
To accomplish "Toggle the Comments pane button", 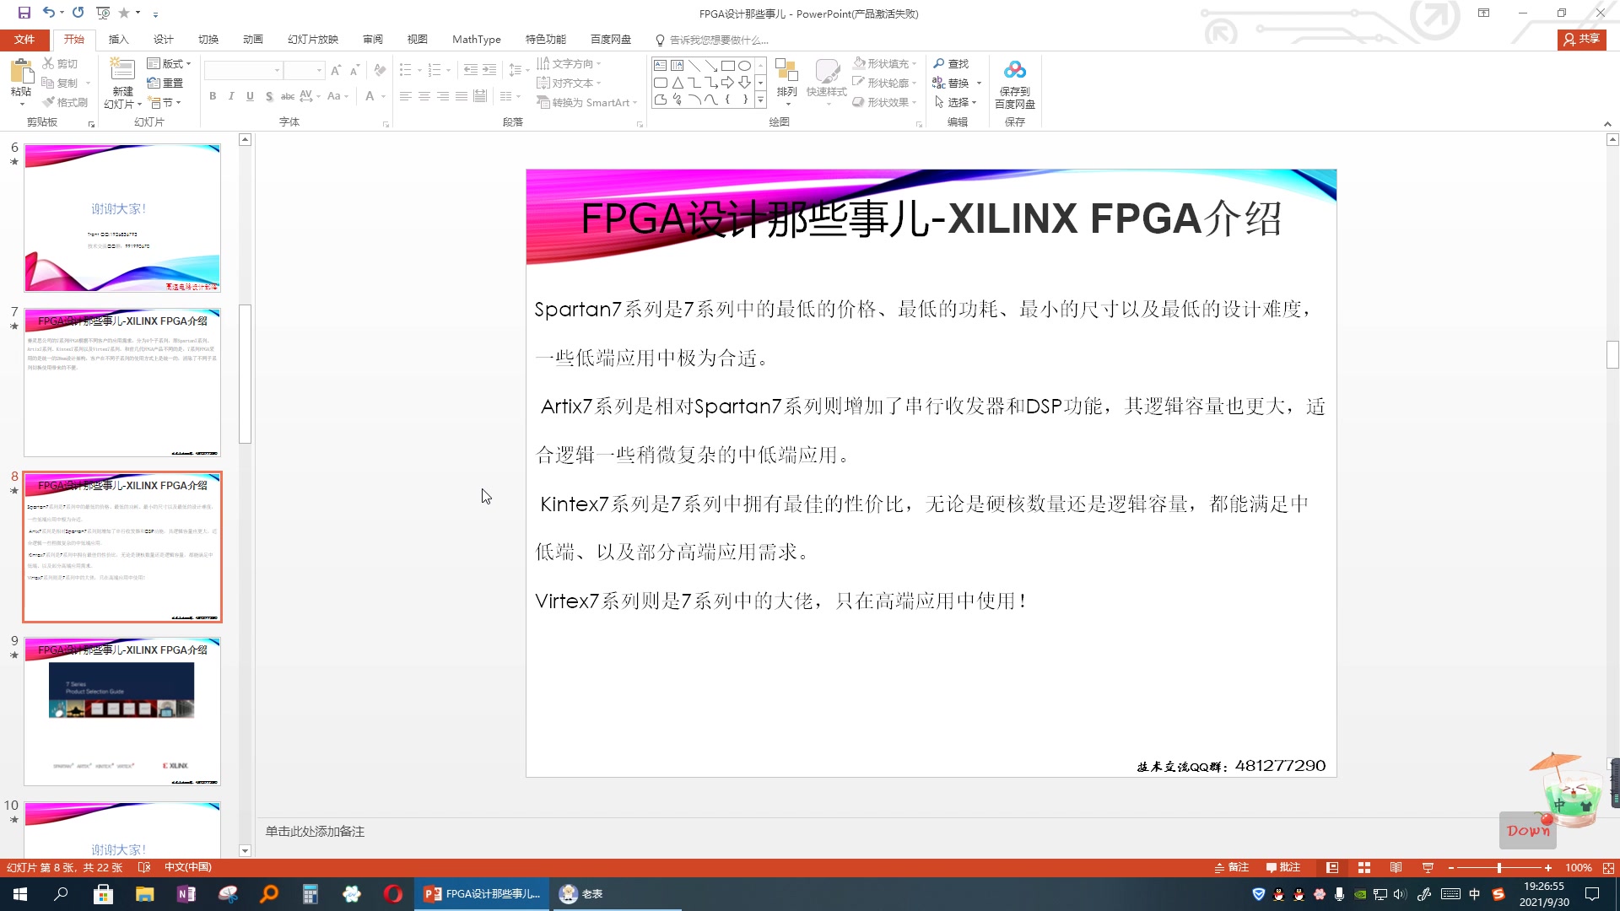I will click(1283, 868).
